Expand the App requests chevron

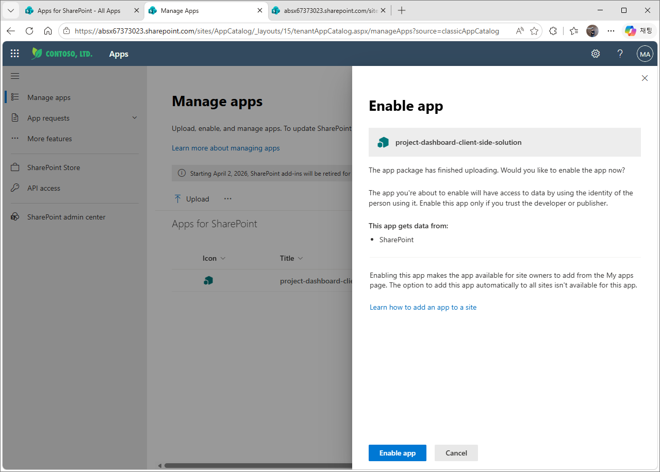tap(135, 117)
